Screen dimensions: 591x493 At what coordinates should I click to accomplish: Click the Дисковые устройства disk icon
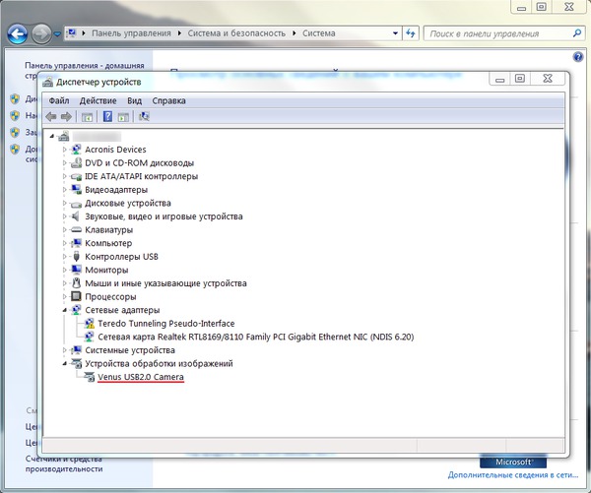tap(76, 204)
